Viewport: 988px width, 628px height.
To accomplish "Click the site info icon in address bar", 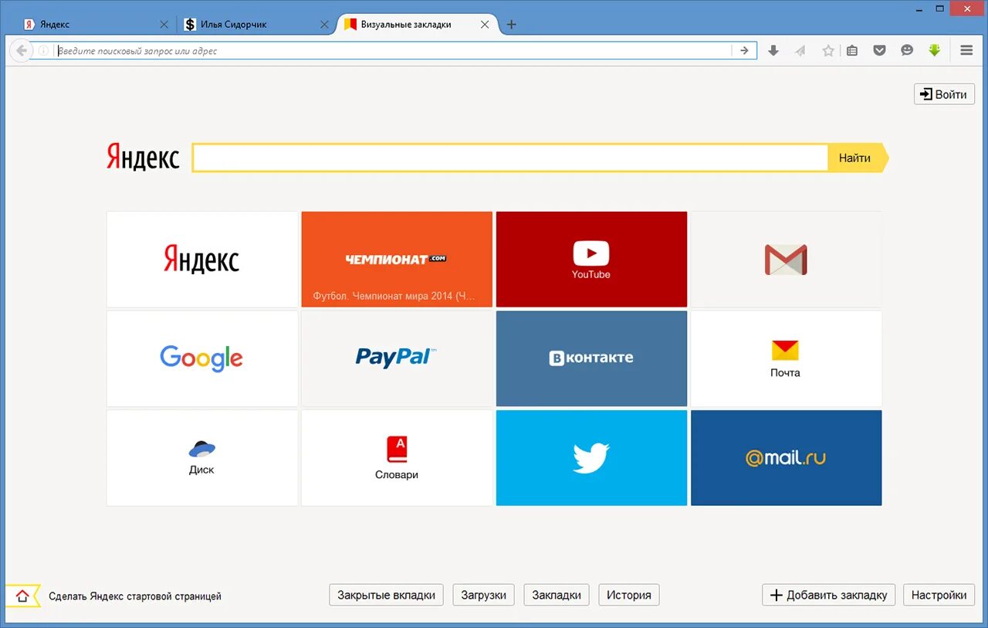I will [44, 51].
